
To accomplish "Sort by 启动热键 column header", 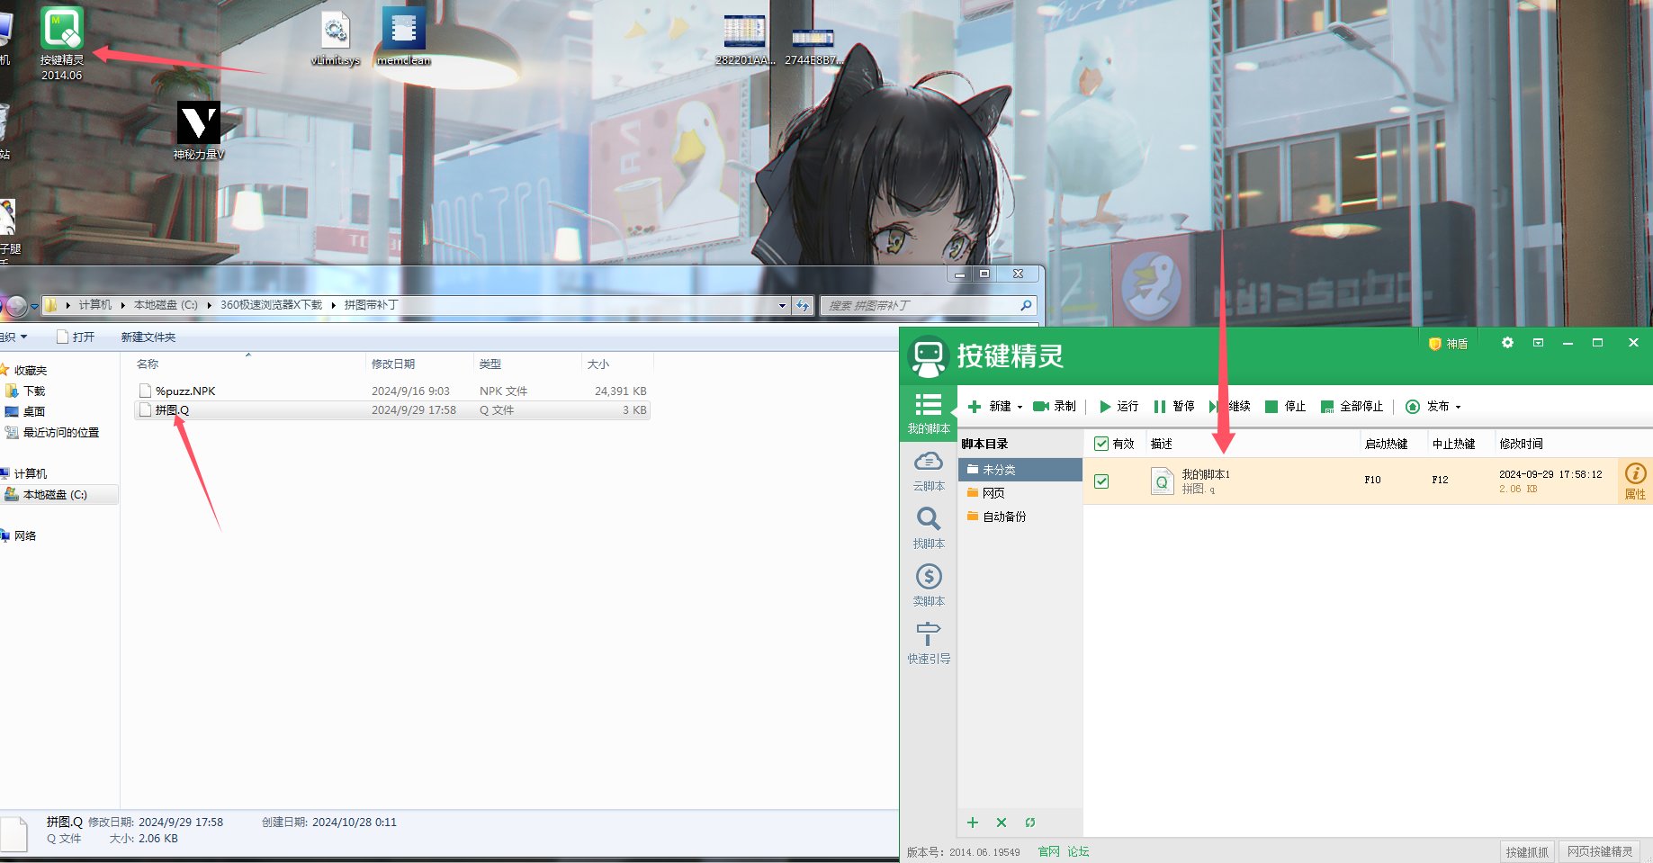I will (x=1387, y=444).
